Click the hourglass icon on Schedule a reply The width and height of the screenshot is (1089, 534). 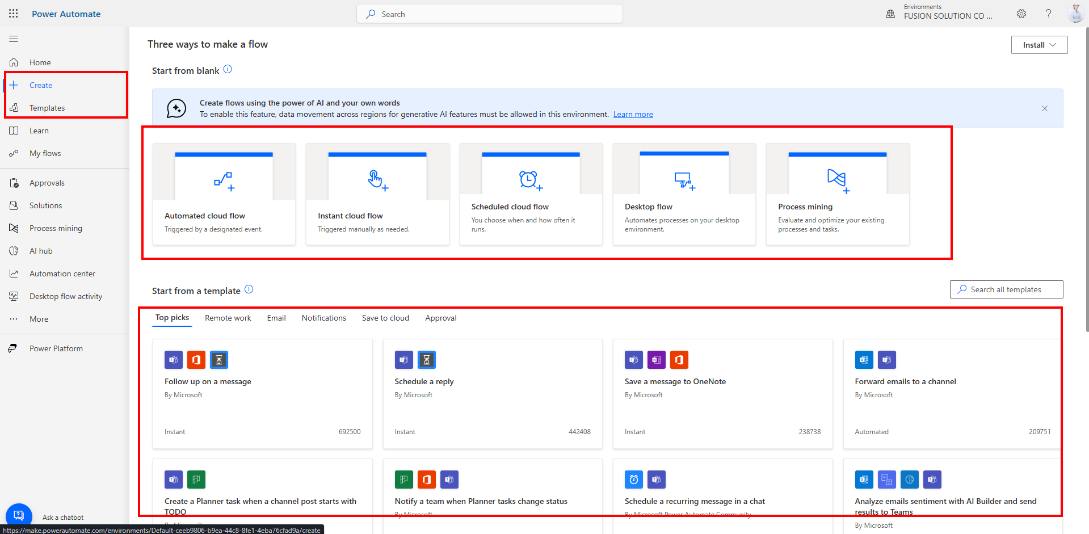(427, 360)
